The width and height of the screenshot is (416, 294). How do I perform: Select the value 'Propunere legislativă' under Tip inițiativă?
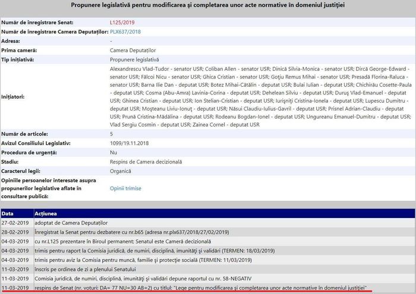[134, 59]
